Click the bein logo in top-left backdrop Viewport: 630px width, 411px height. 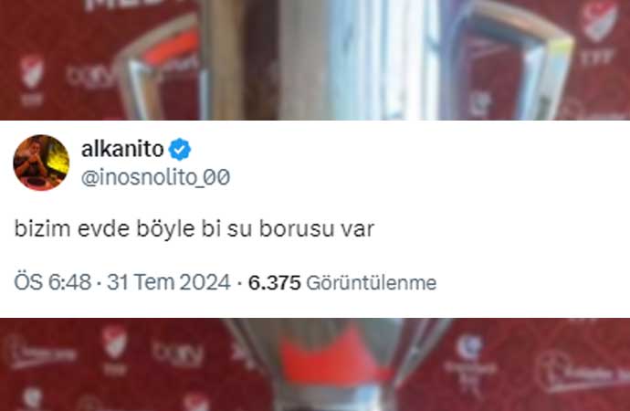[91, 77]
